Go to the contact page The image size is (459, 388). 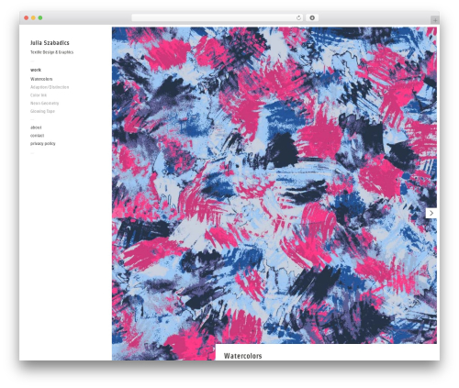(37, 135)
